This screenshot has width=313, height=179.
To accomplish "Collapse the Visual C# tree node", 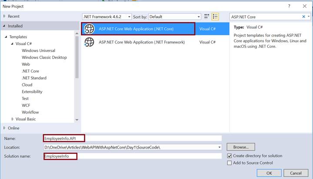I will pyautogui.click(x=12, y=44).
